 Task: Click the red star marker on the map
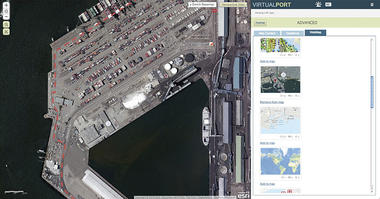tap(166, 76)
